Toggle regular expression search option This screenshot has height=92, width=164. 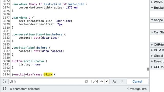[x=121, y=82]
